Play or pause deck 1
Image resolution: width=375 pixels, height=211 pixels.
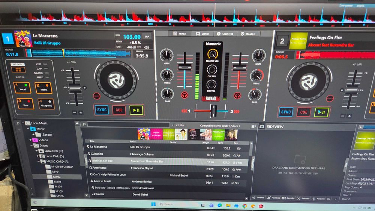pos(136,110)
